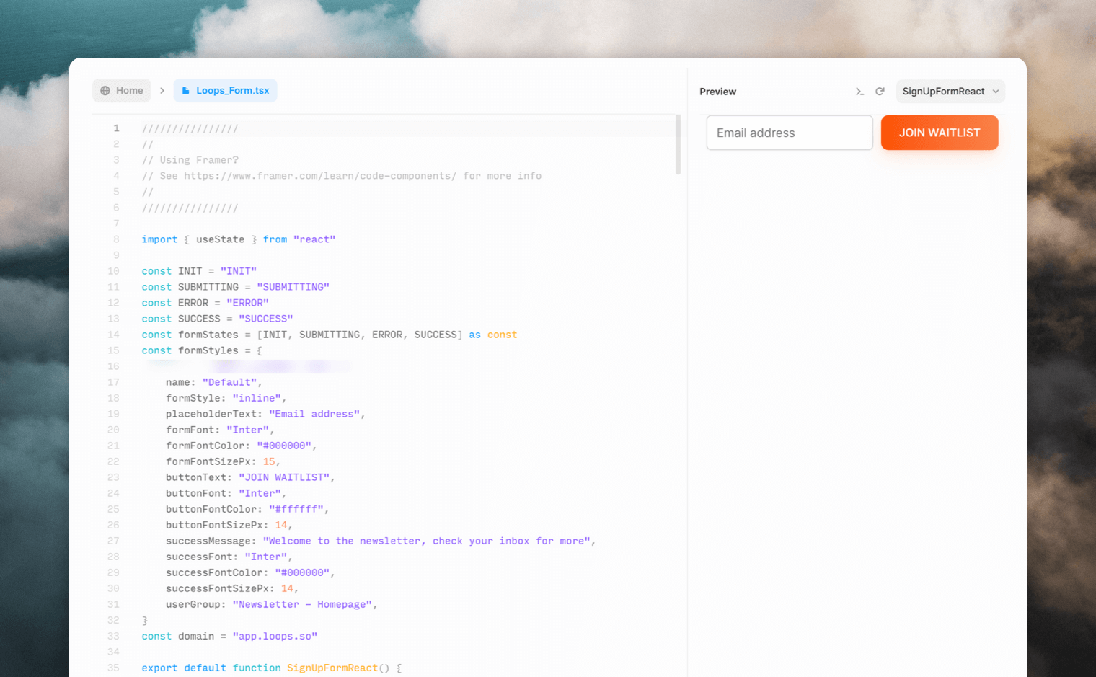The width and height of the screenshot is (1096, 677).
Task: Click the string "app.loops.so" on line 33
Action: [x=275, y=636]
